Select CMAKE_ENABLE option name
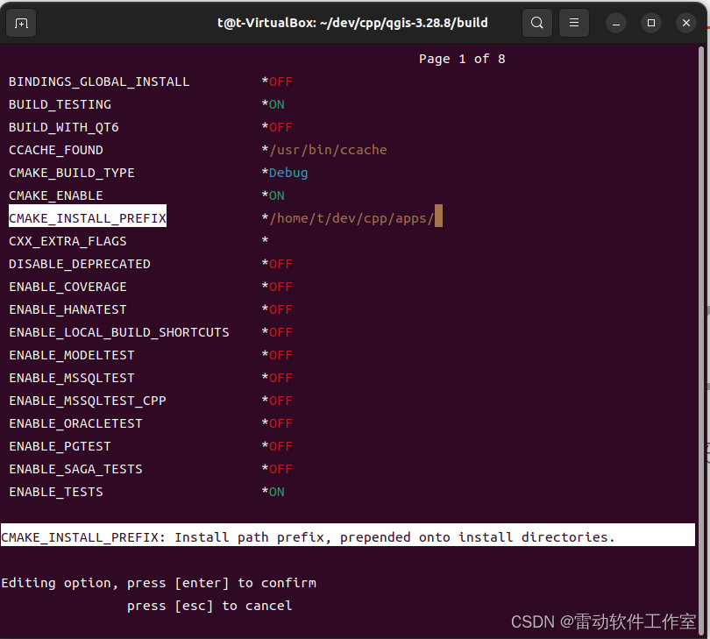710x639 pixels. tap(56, 195)
